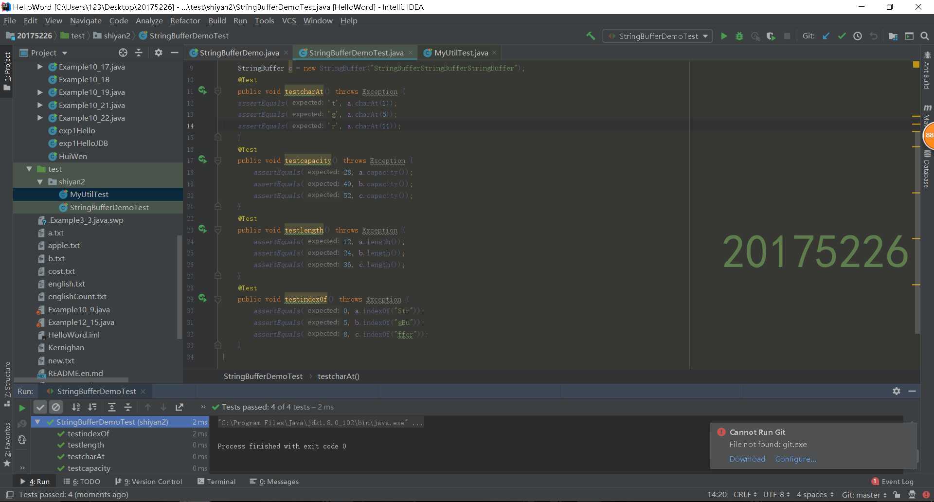Open Run panel settings gear

point(897,391)
